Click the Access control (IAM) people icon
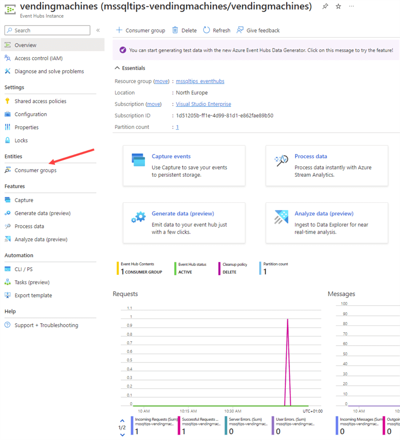Viewport: 400px width, 440px height. tap(8, 58)
